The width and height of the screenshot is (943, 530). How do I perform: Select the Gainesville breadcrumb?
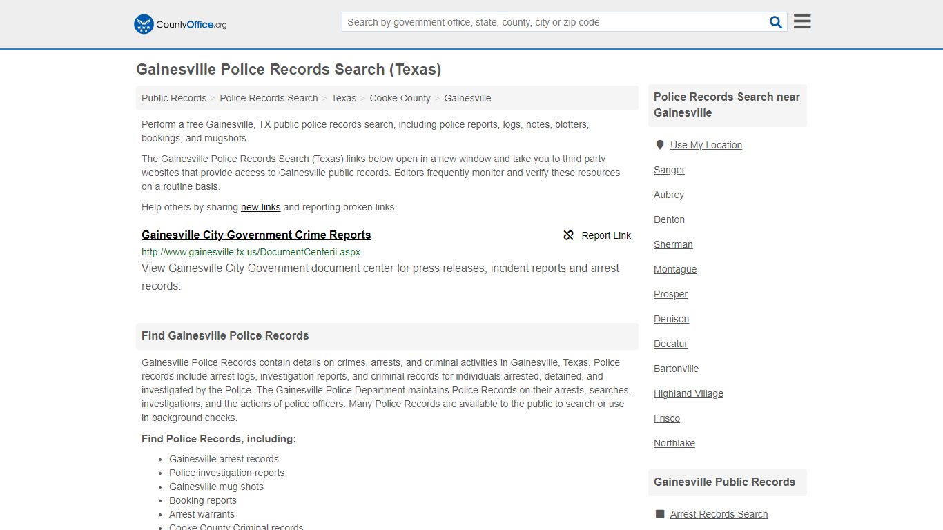[x=467, y=98]
